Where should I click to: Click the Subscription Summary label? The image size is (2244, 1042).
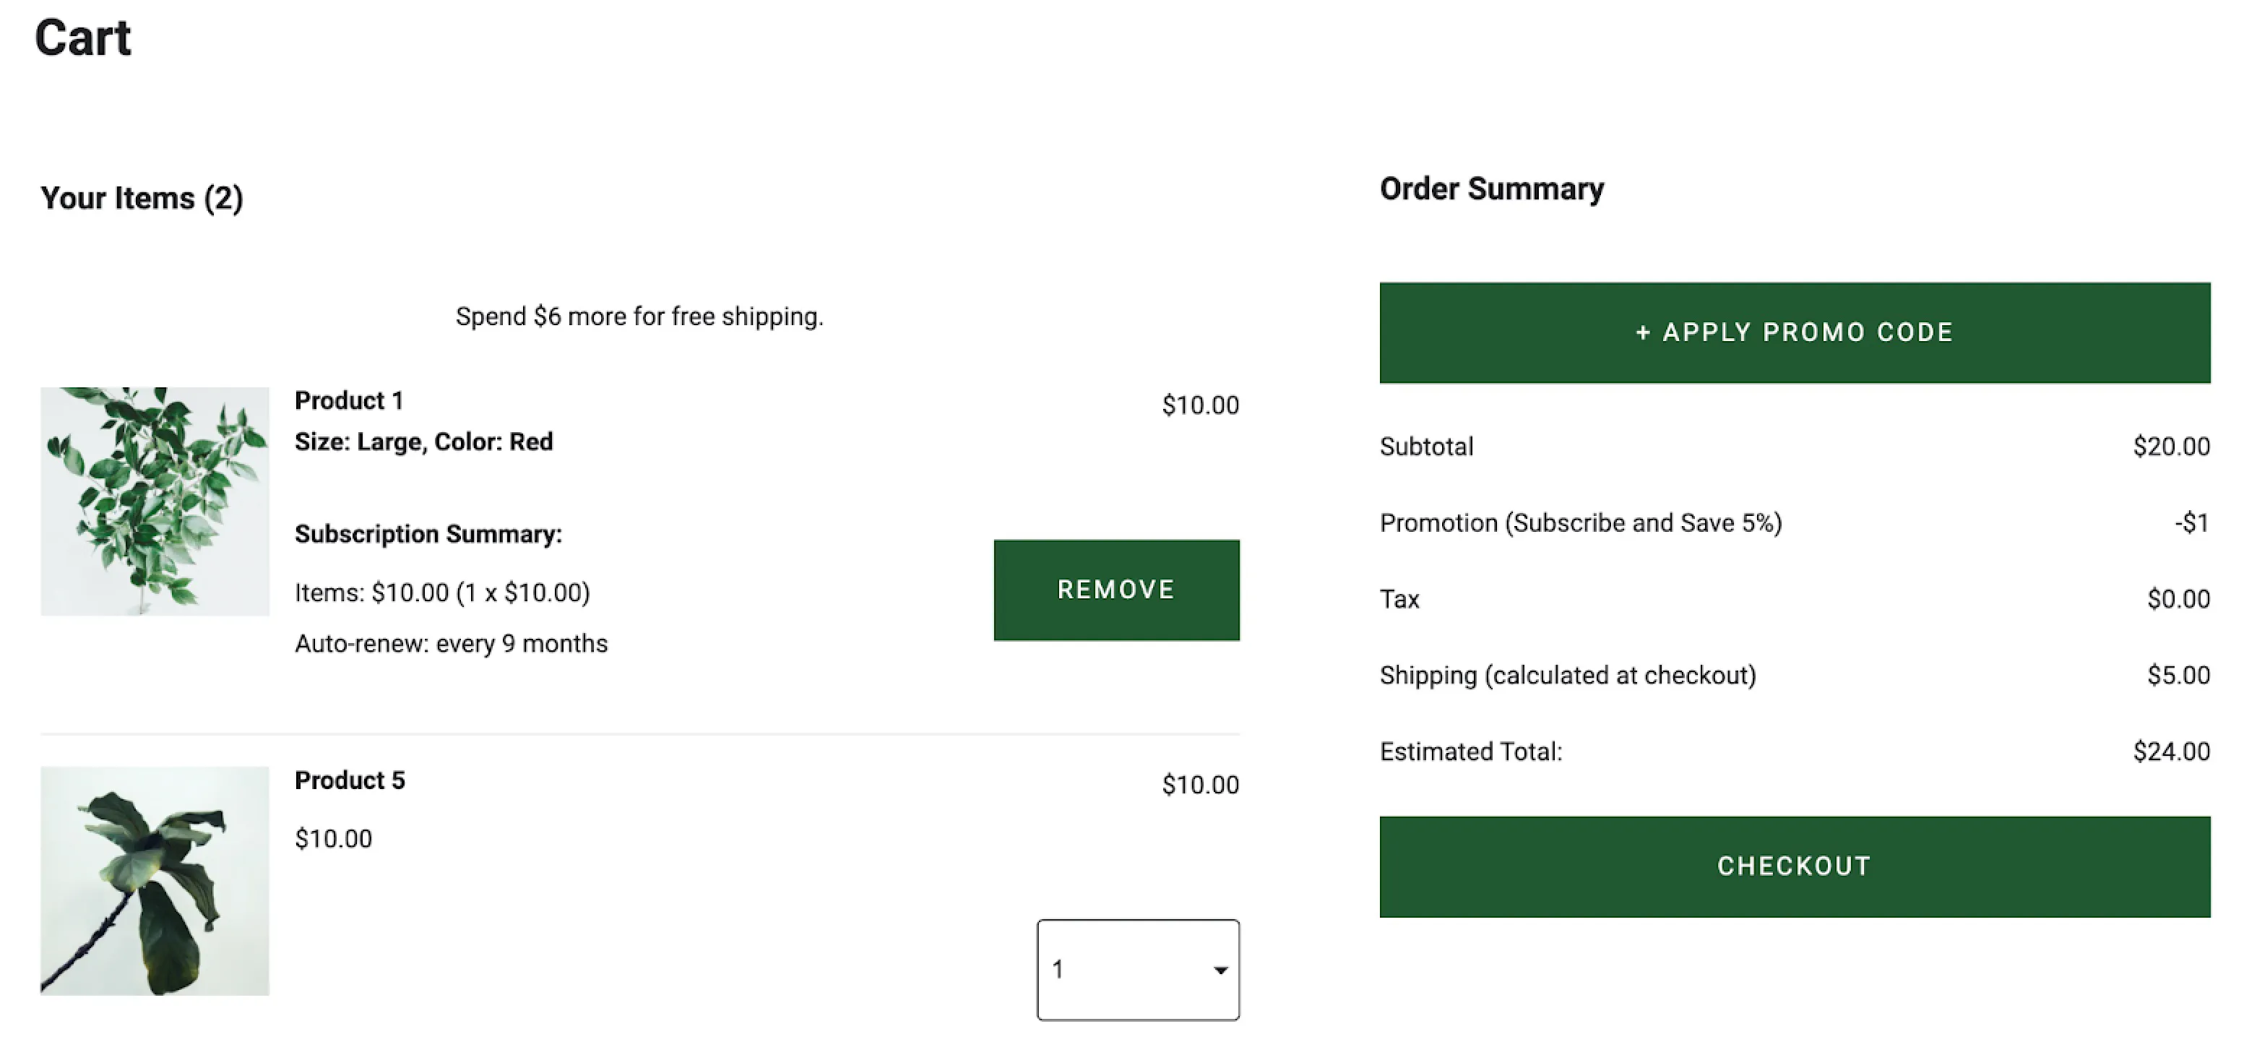428,534
